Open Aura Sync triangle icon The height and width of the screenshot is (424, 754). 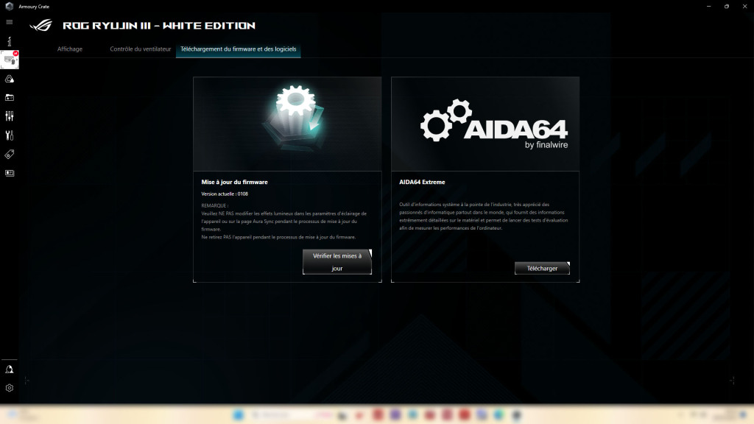(10, 79)
